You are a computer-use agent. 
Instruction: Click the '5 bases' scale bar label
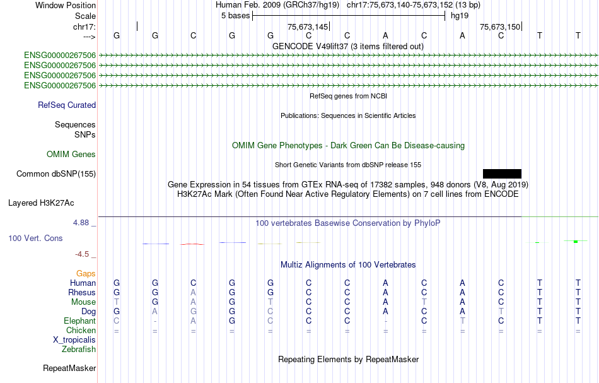click(x=235, y=16)
